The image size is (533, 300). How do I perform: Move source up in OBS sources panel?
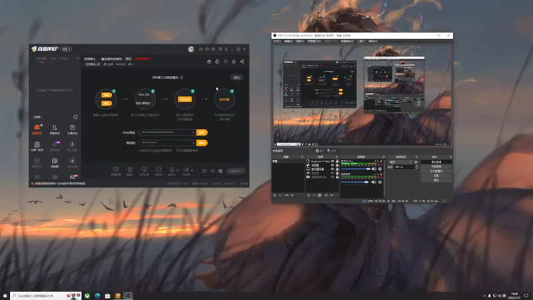(326, 195)
